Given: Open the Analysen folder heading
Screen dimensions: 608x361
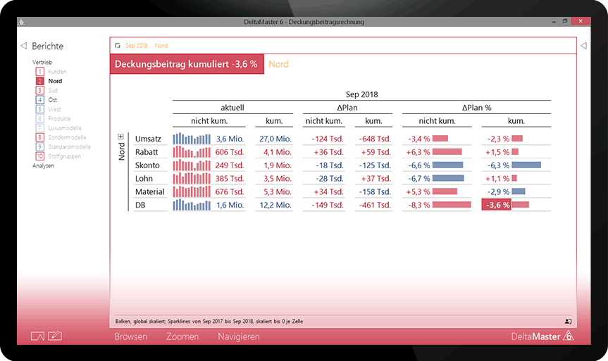Looking at the screenshot, I should [43, 165].
